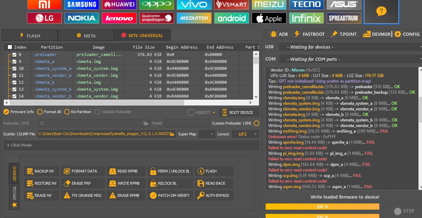Open COM ports dropdown

[350, 59]
